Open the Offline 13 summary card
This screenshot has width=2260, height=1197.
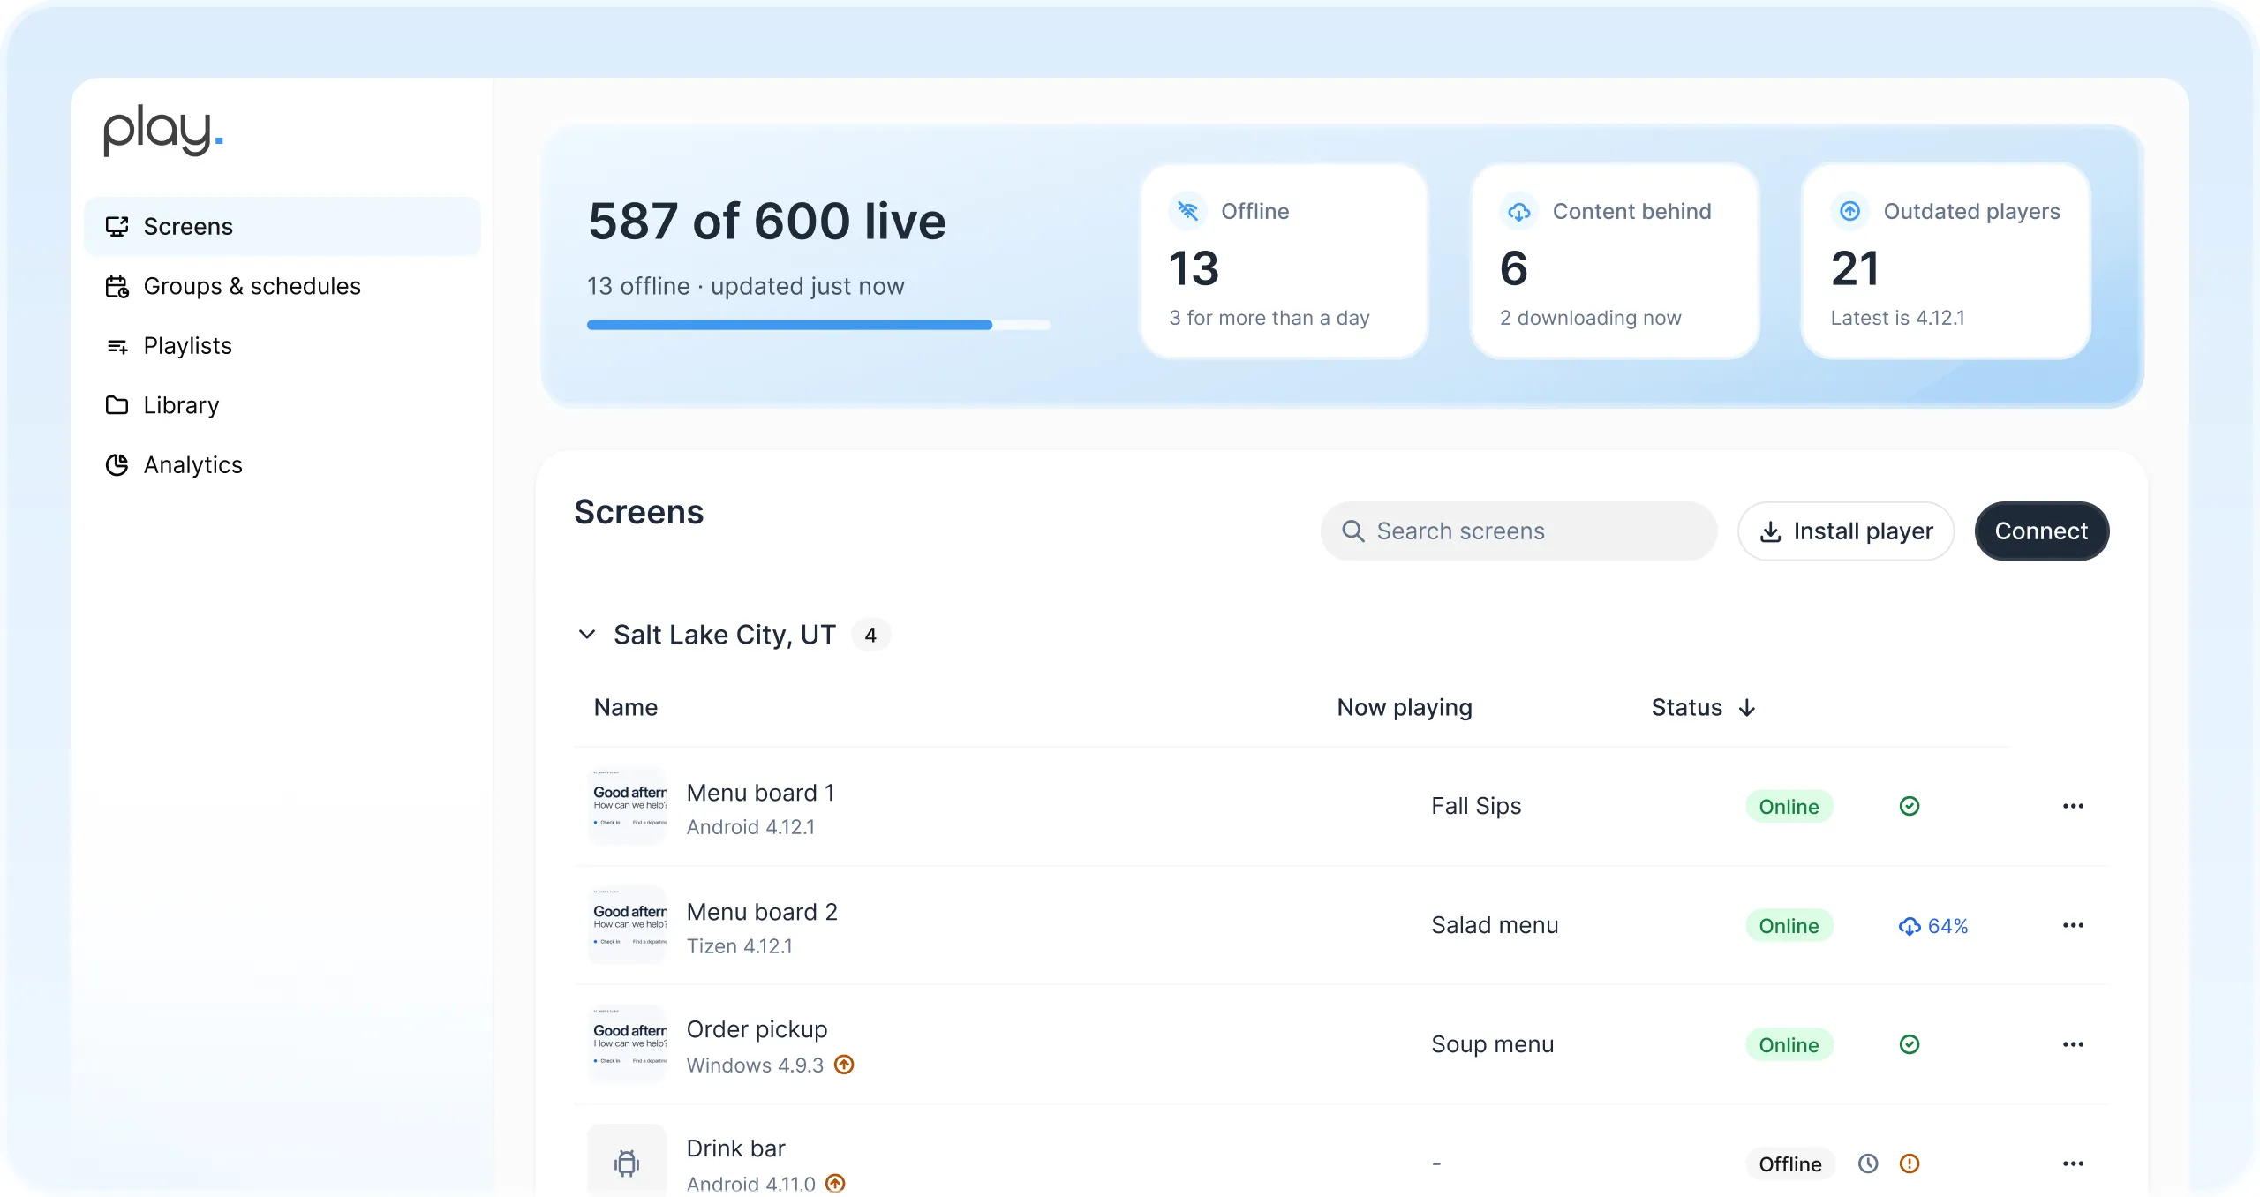point(1284,261)
